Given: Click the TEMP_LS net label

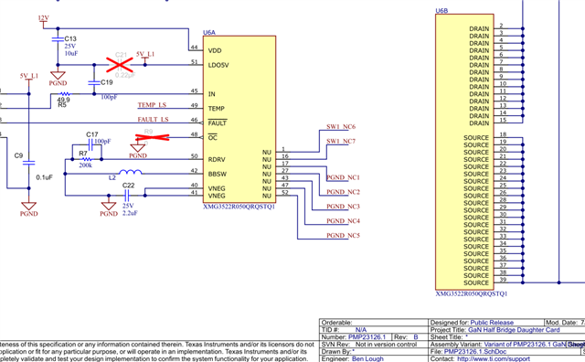Looking at the screenshot, I should 152,105.
